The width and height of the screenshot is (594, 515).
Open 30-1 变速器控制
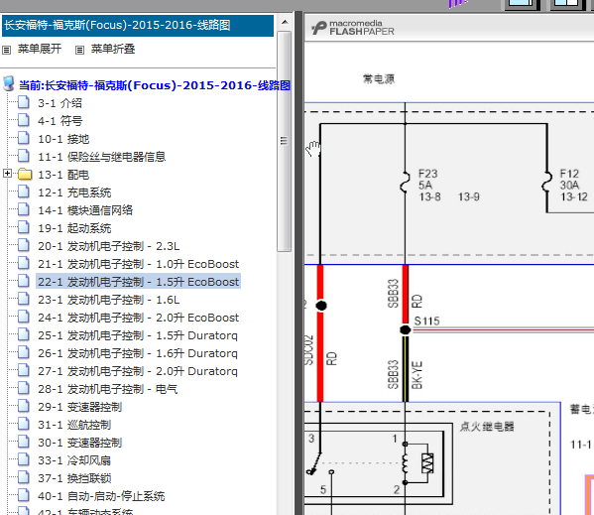(x=79, y=443)
